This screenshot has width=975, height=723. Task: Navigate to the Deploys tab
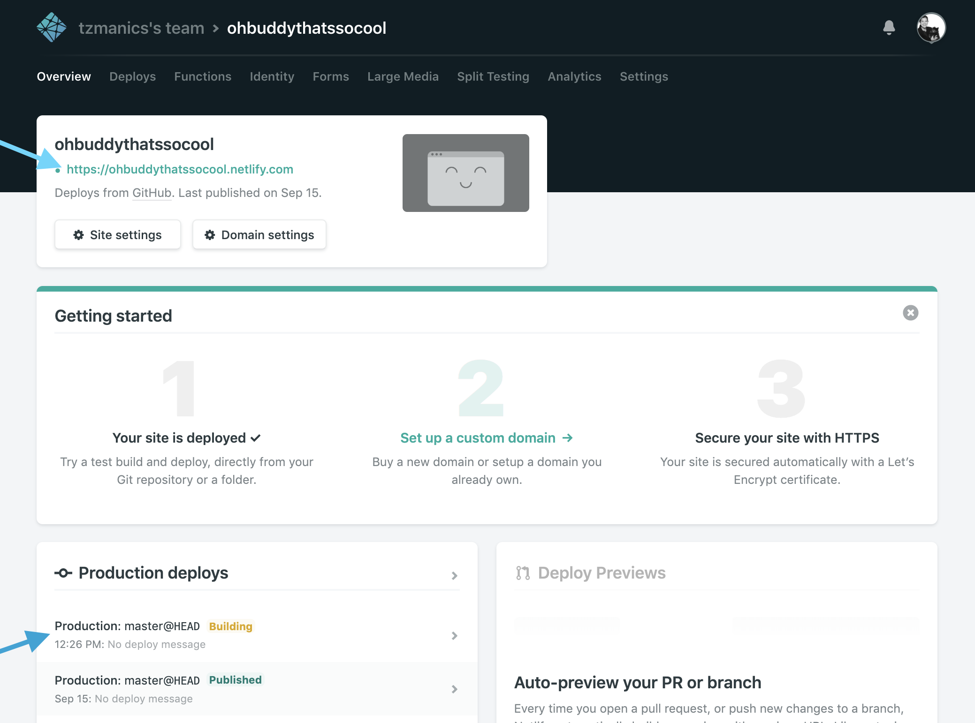[x=132, y=76]
